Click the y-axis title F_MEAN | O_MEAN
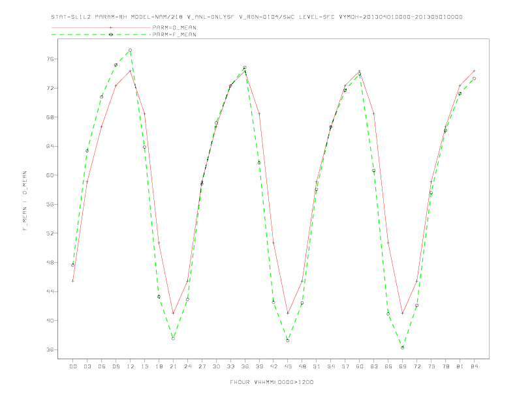Image resolution: width=517 pixels, height=399 pixels. 25,201
